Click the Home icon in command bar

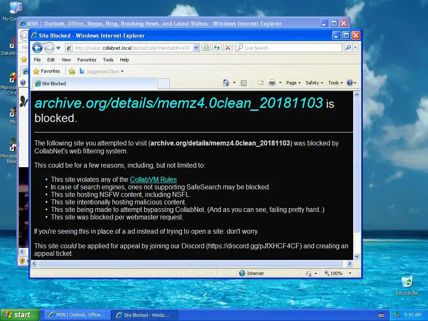click(x=226, y=83)
